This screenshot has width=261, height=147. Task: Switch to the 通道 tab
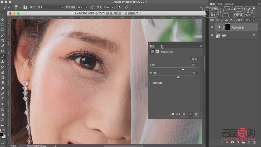[x=220, y=4]
